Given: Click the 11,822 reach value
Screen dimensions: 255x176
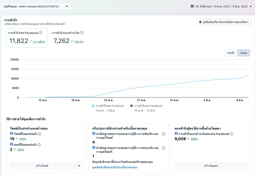Looking at the screenshot, I should click(19, 41).
